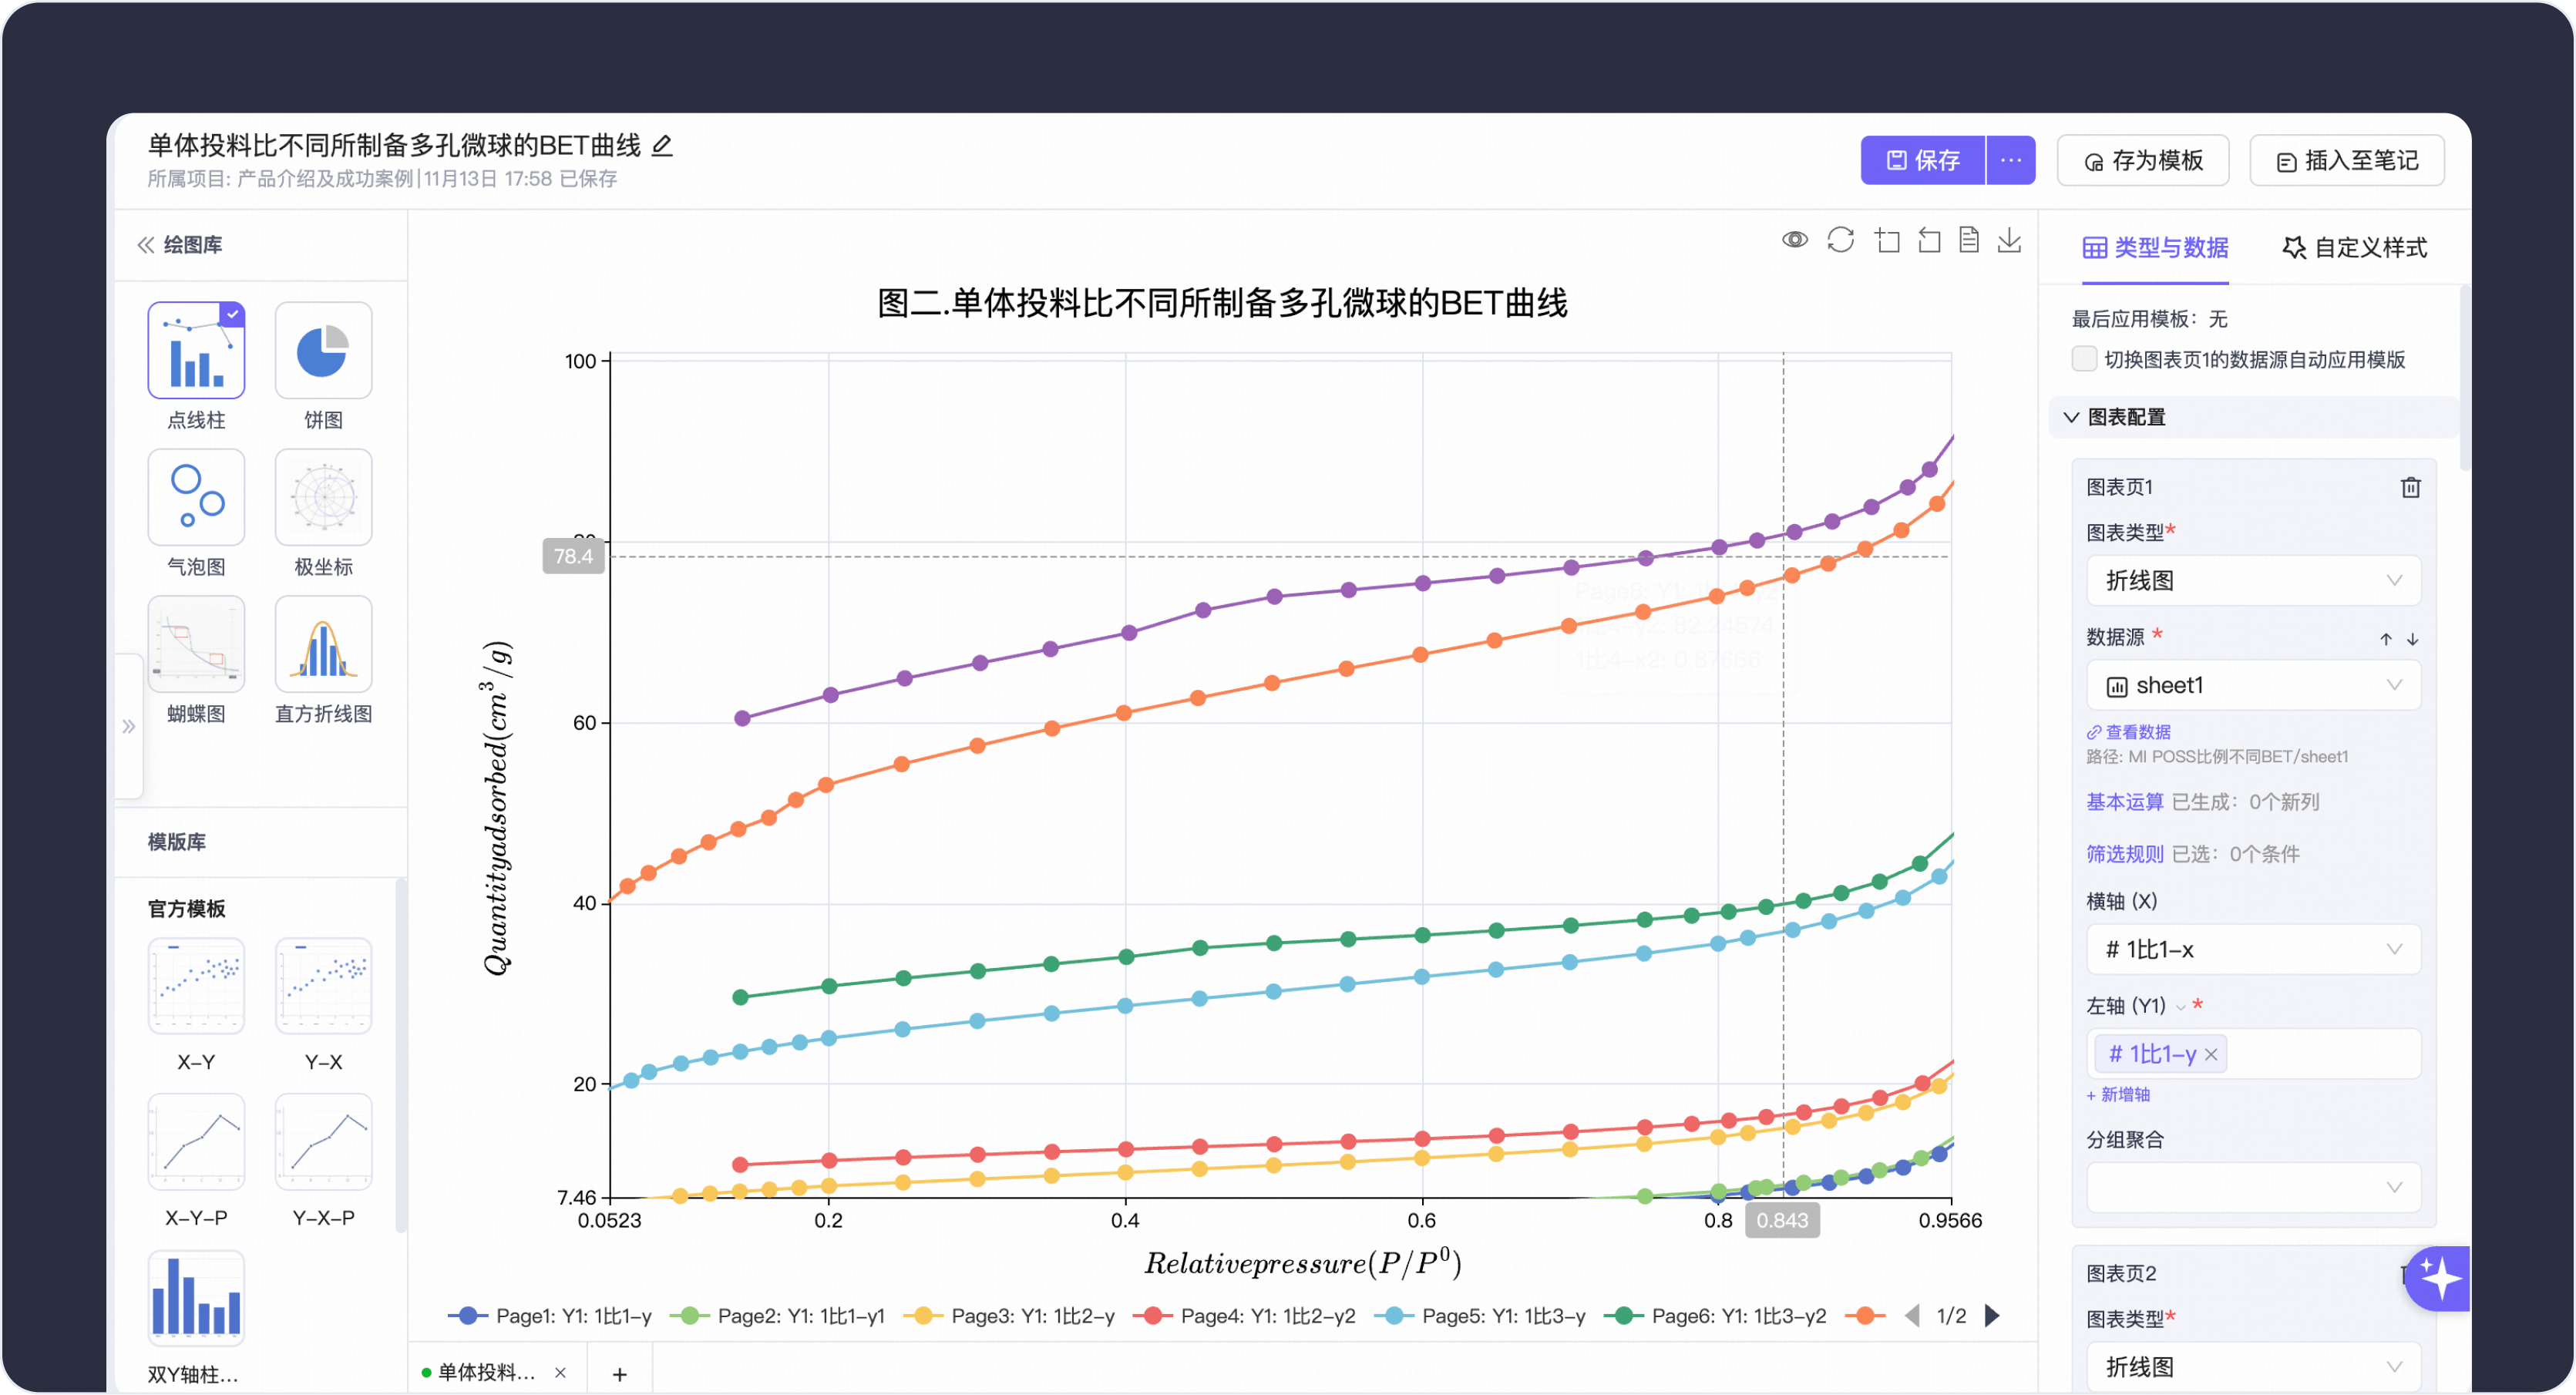Viewport: 2576px width, 1395px height.
Task: Click the rotate canvas icon in chart toolbar
Action: 1929,240
